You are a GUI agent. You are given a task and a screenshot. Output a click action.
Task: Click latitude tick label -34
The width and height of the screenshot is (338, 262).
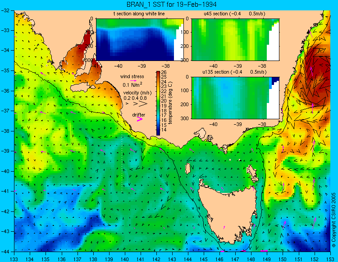point(5,51)
